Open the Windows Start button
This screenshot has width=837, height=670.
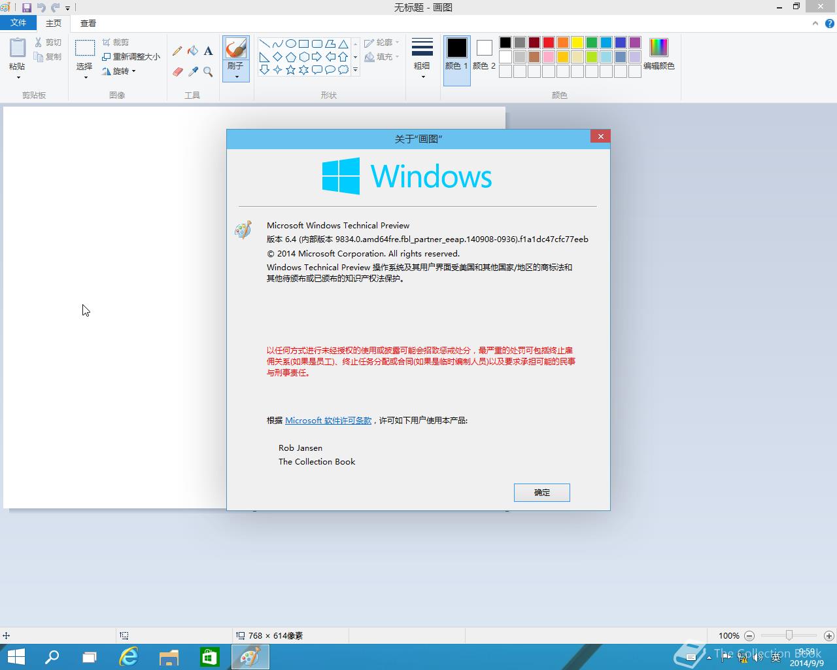click(16, 657)
